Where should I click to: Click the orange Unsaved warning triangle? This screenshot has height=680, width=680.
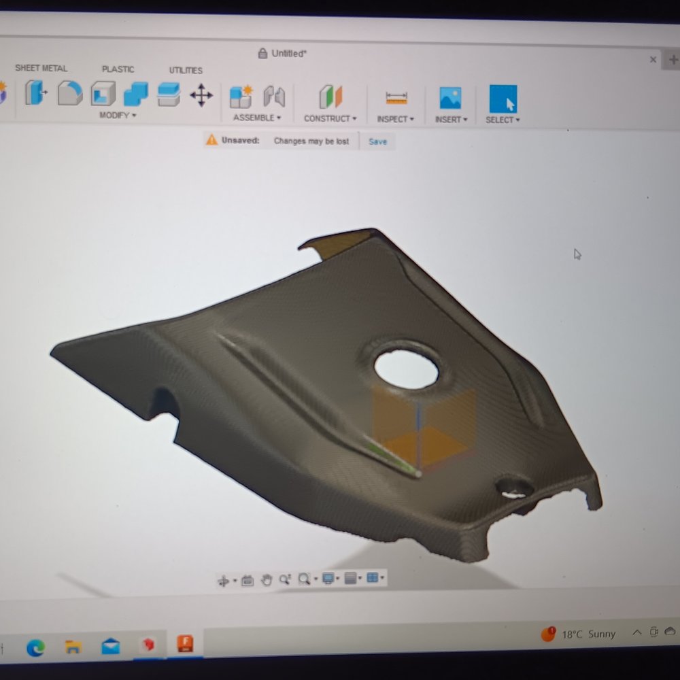click(x=211, y=139)
